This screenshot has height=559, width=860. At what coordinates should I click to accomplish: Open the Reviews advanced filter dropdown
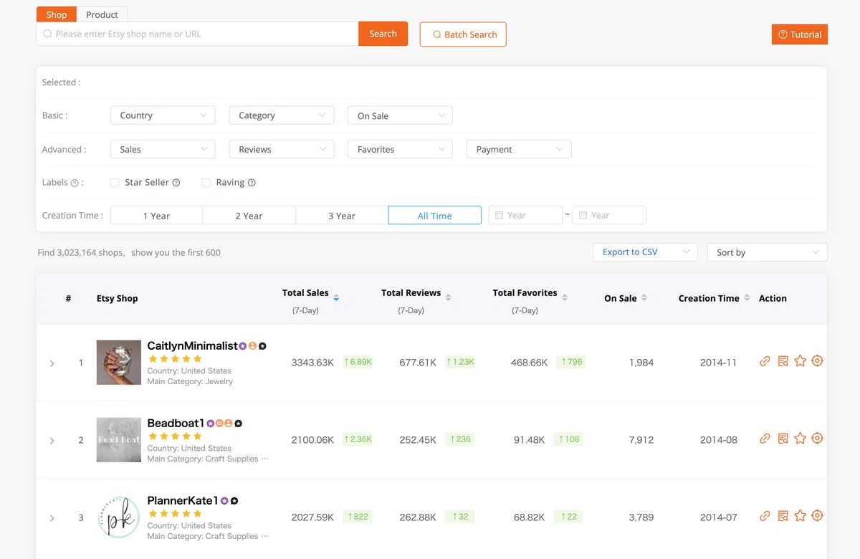[282, 149]
